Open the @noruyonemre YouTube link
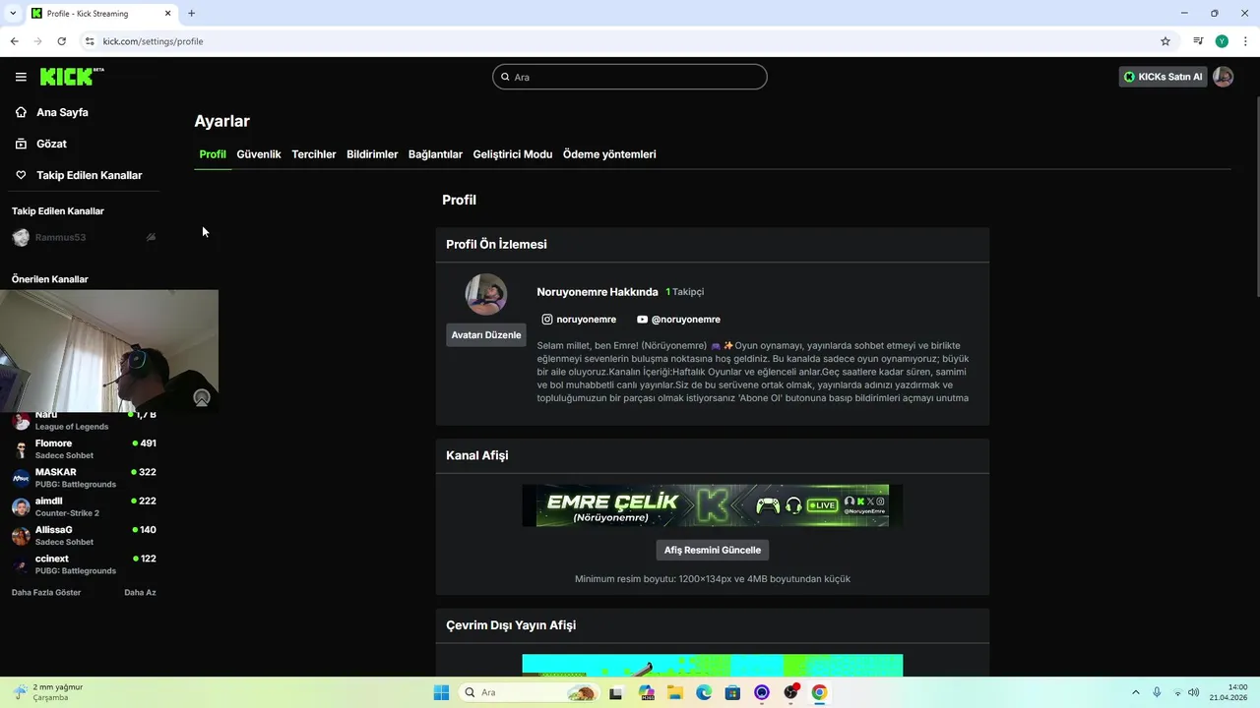Viewport: 1260px width, 708px height. pos(686,320)
